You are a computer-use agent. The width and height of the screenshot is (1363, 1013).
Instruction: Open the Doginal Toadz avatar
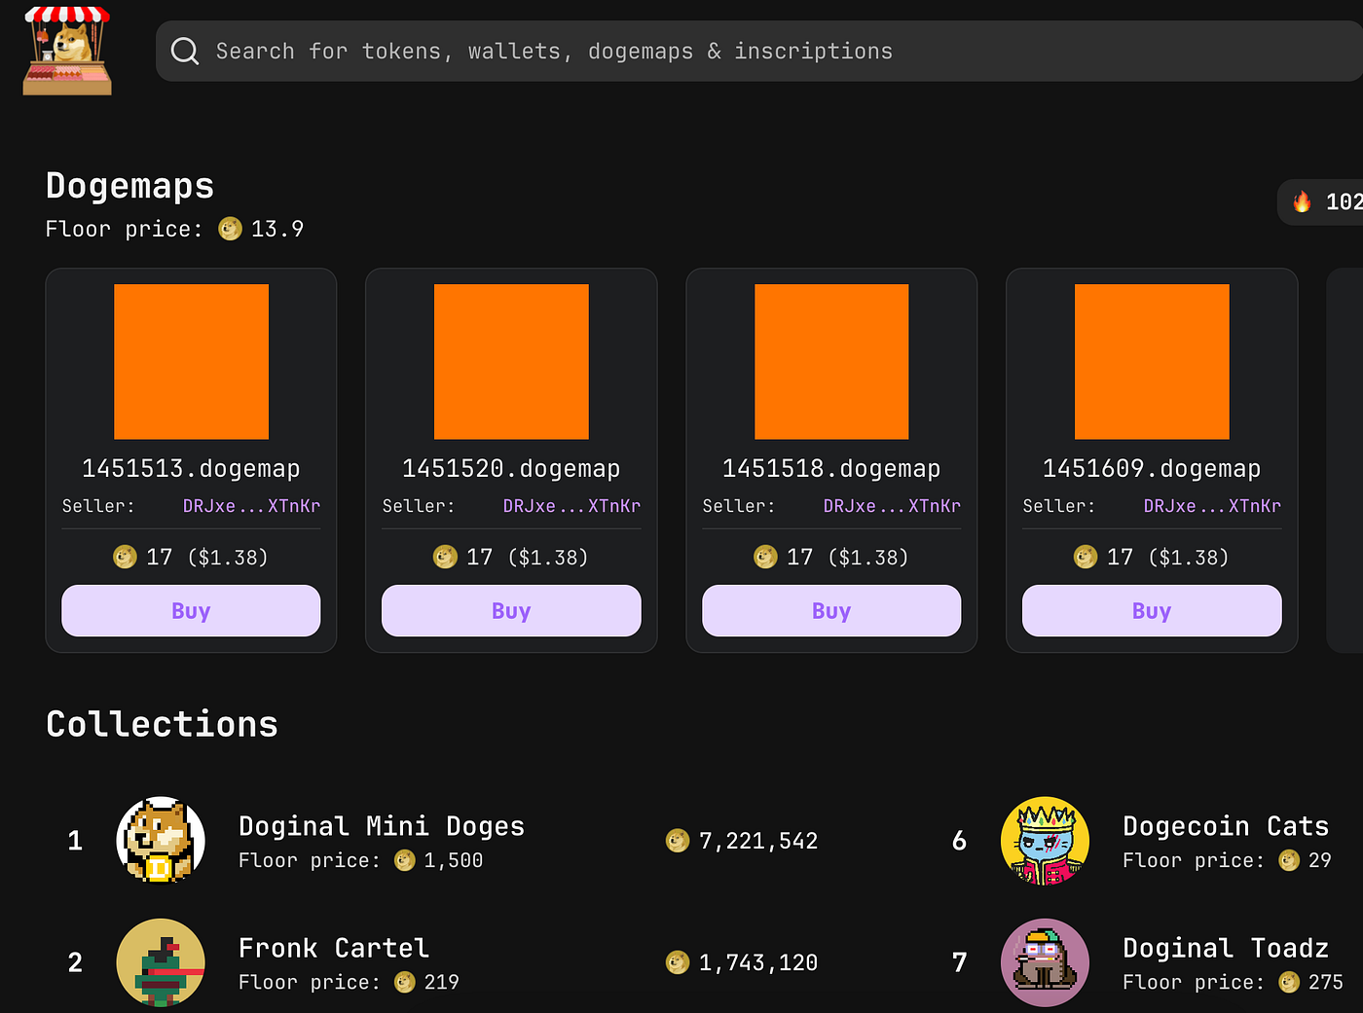coord(1045,962)
